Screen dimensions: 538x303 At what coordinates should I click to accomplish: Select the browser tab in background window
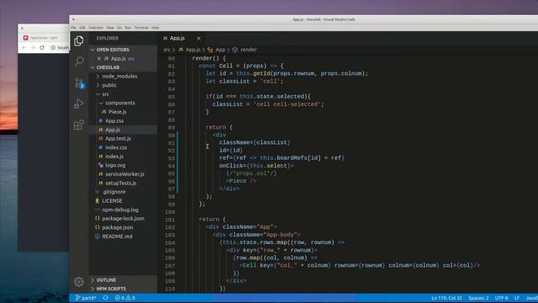click(45, 38)
